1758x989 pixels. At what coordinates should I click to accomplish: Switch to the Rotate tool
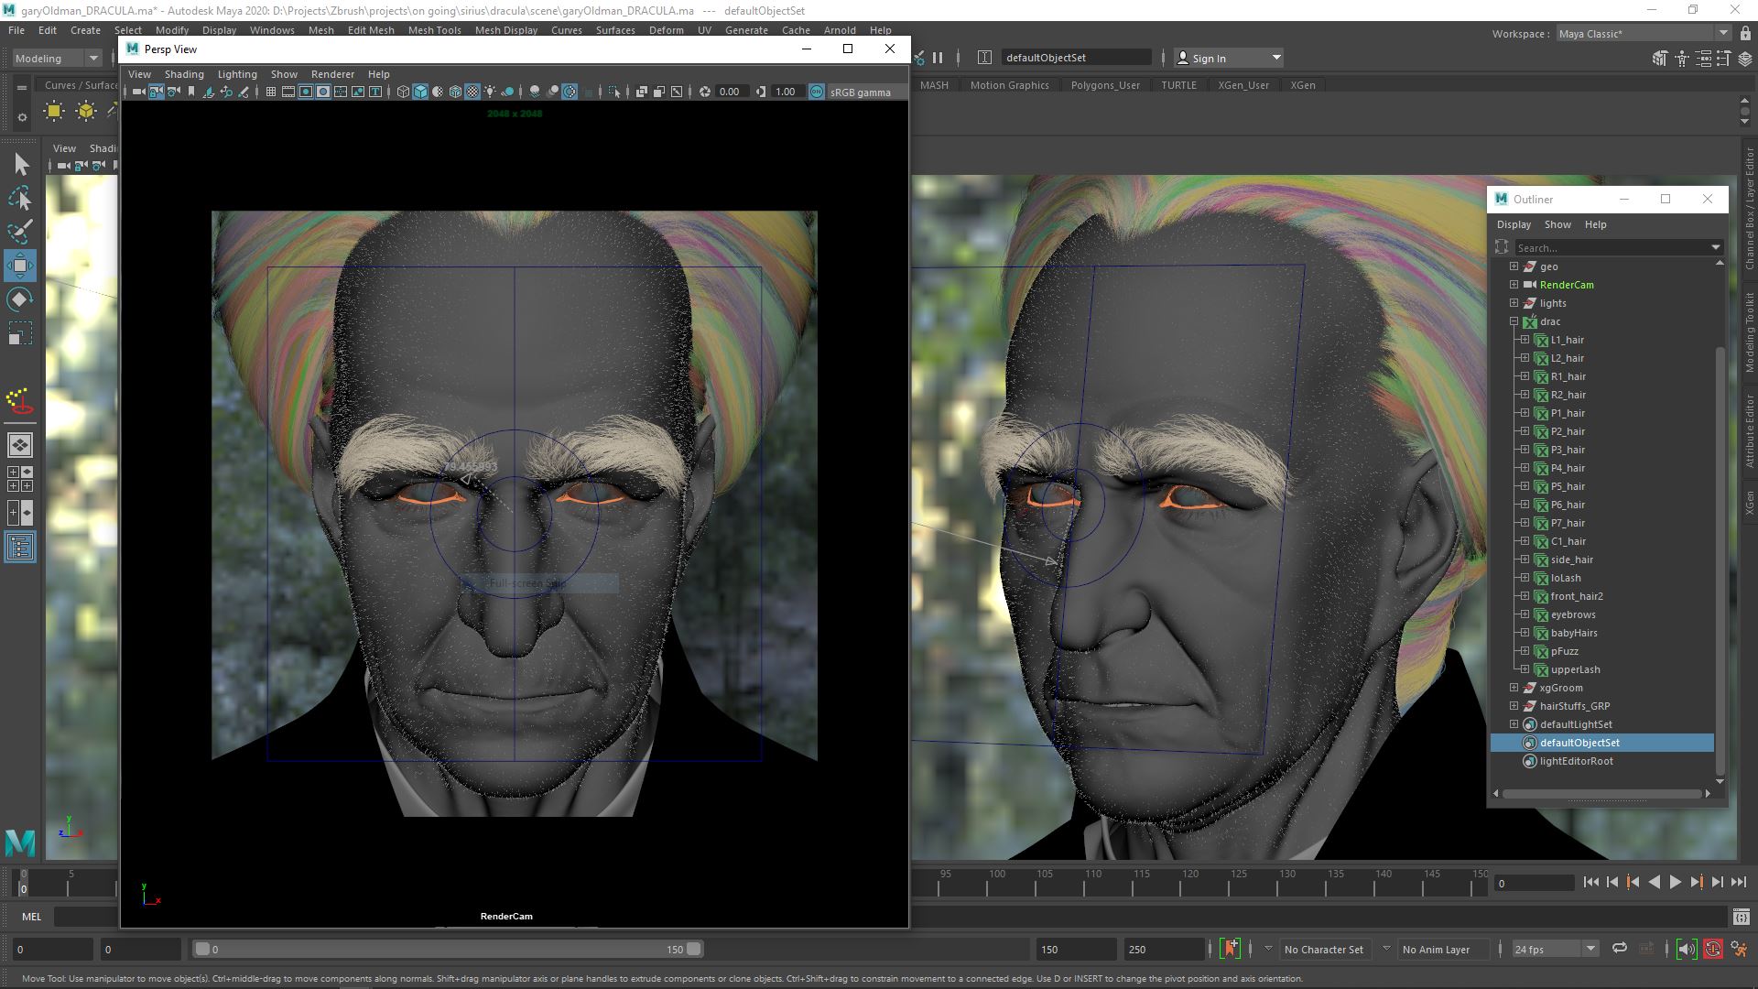tap(20, 299)
